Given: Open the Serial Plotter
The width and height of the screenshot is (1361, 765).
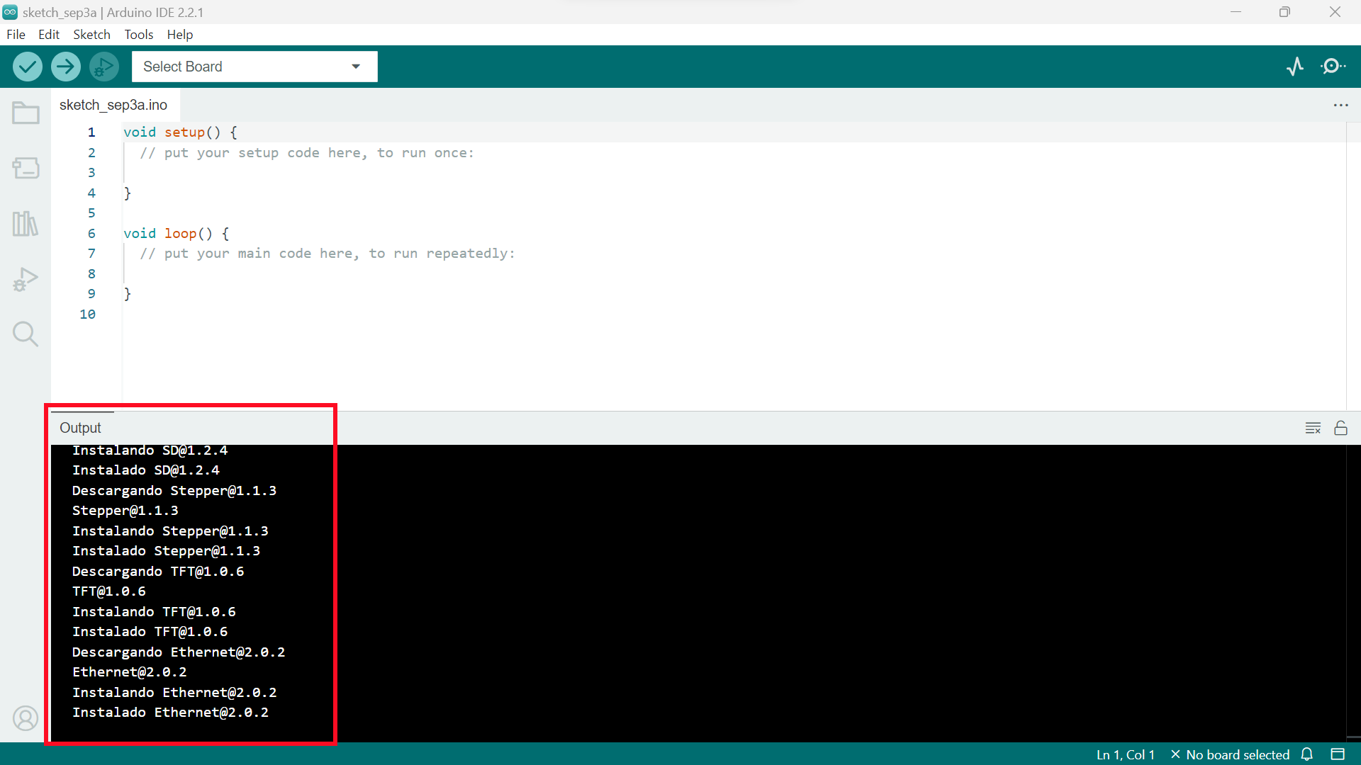Looking at the screenshot, I should [1295, 66].
